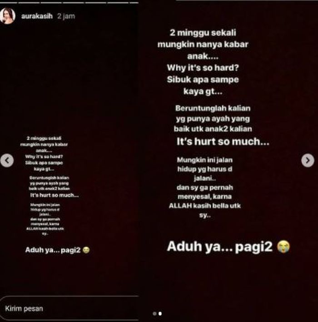Focus the "Kirim pesan" message field
Screen dimensions: 318x322
coord(70,308)
